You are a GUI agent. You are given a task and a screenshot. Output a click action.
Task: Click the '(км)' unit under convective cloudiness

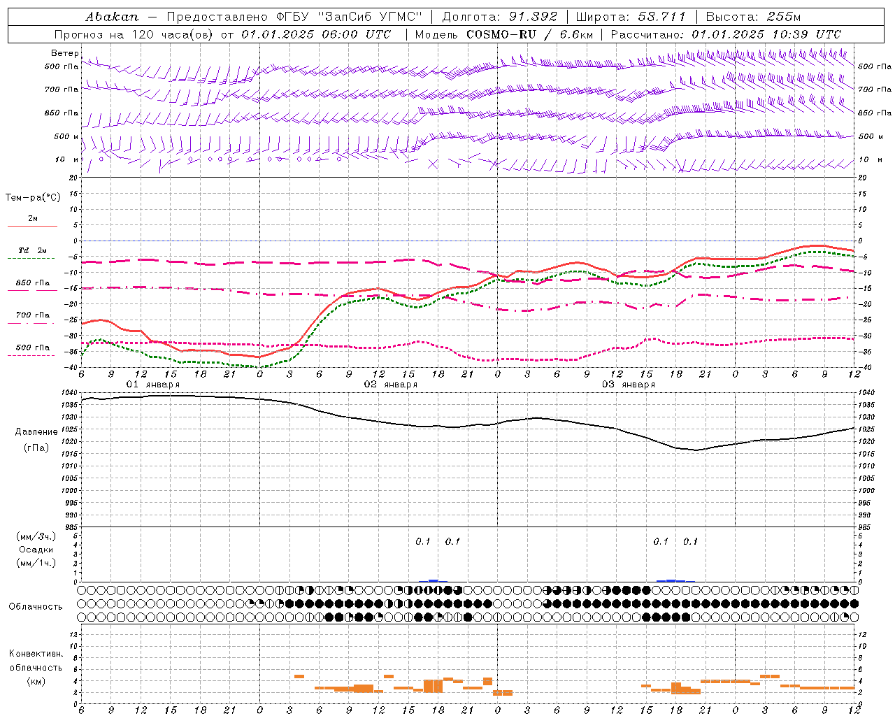point(36,681)
